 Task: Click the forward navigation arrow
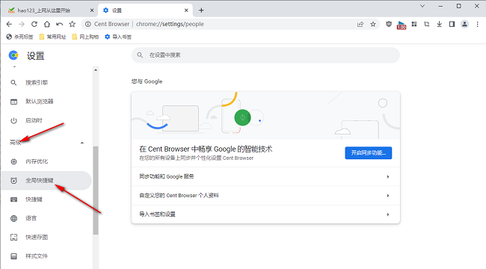point(22,24)
